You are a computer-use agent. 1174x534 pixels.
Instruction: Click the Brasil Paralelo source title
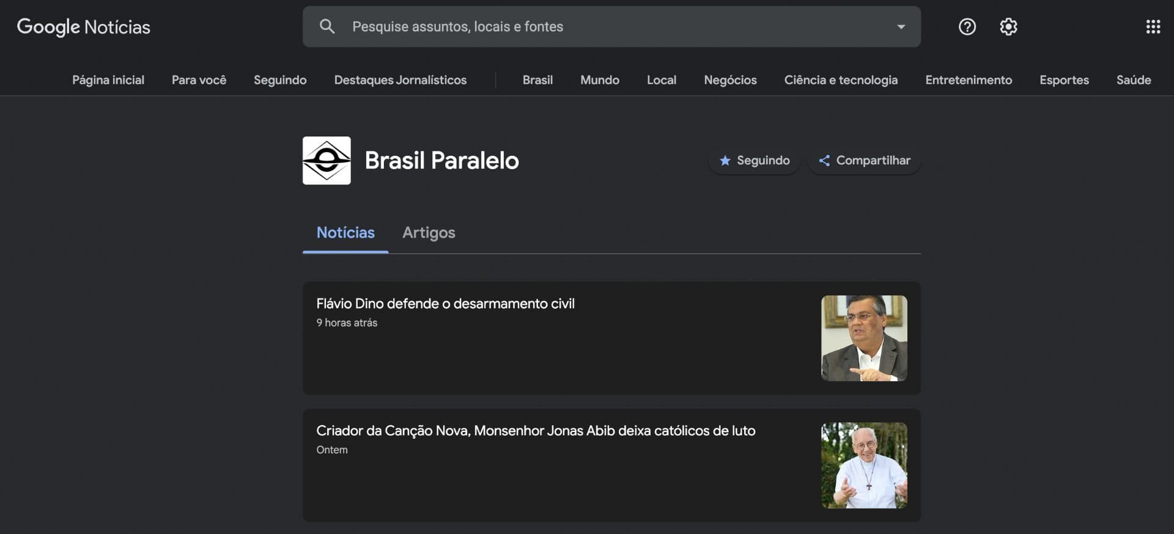[441, 160]
